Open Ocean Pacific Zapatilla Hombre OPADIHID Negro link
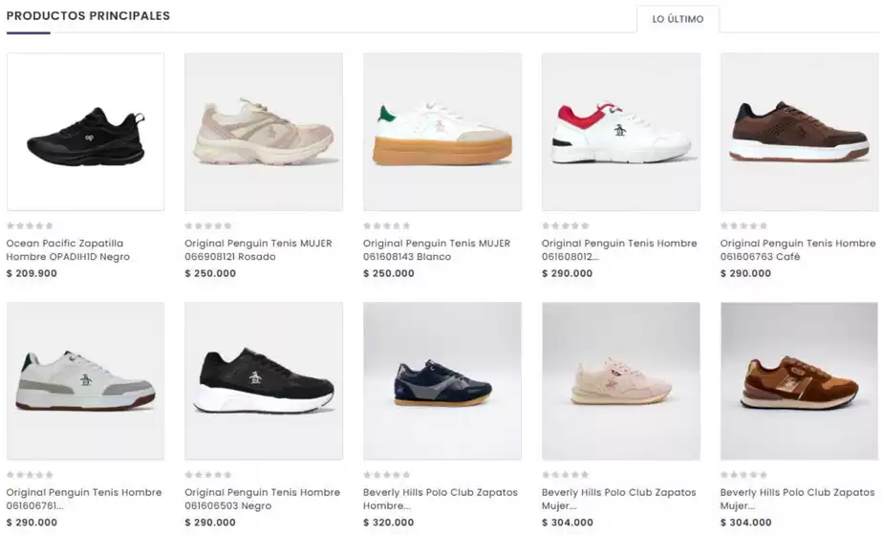 click(x=68, y=250)
